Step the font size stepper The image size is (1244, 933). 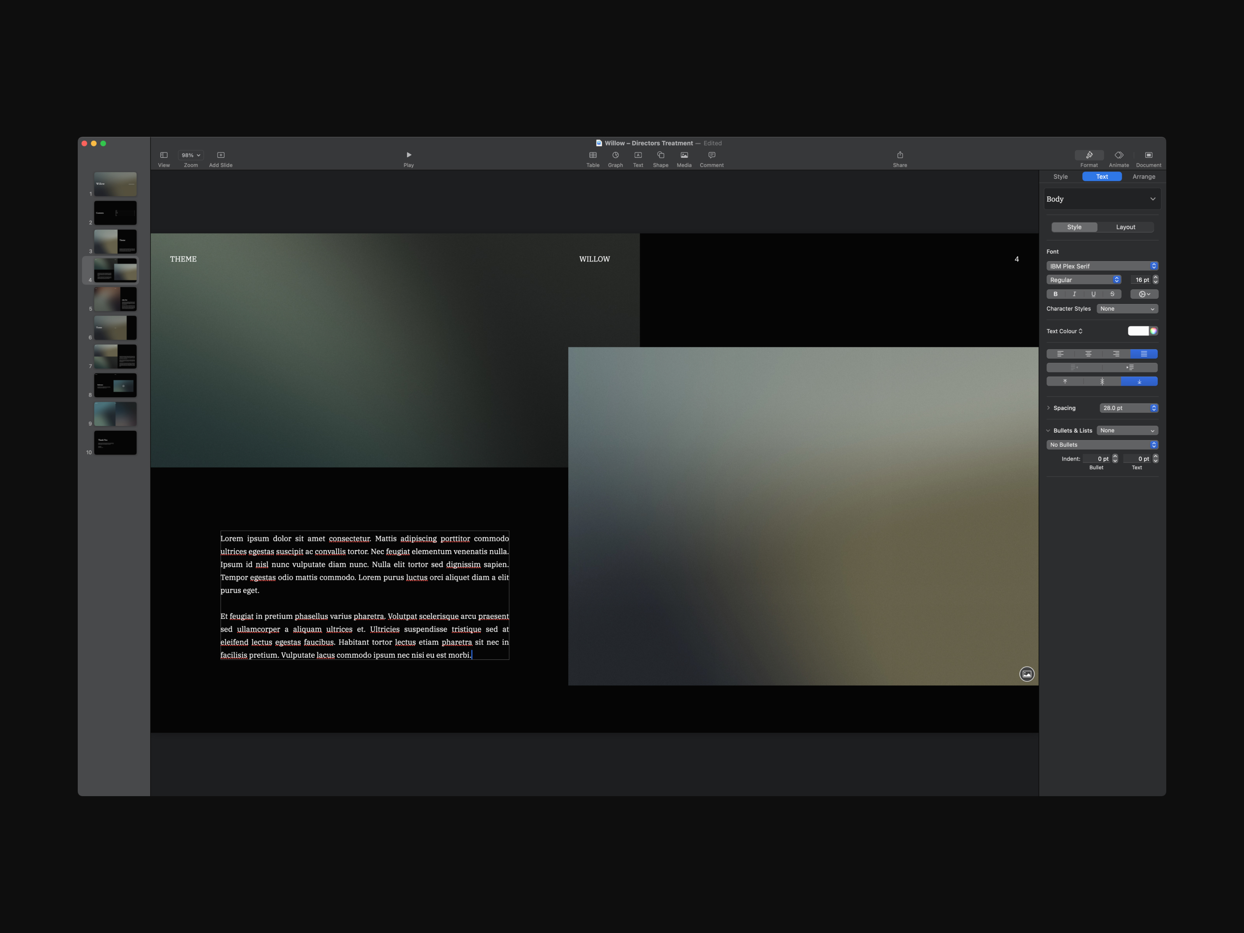1155,280
